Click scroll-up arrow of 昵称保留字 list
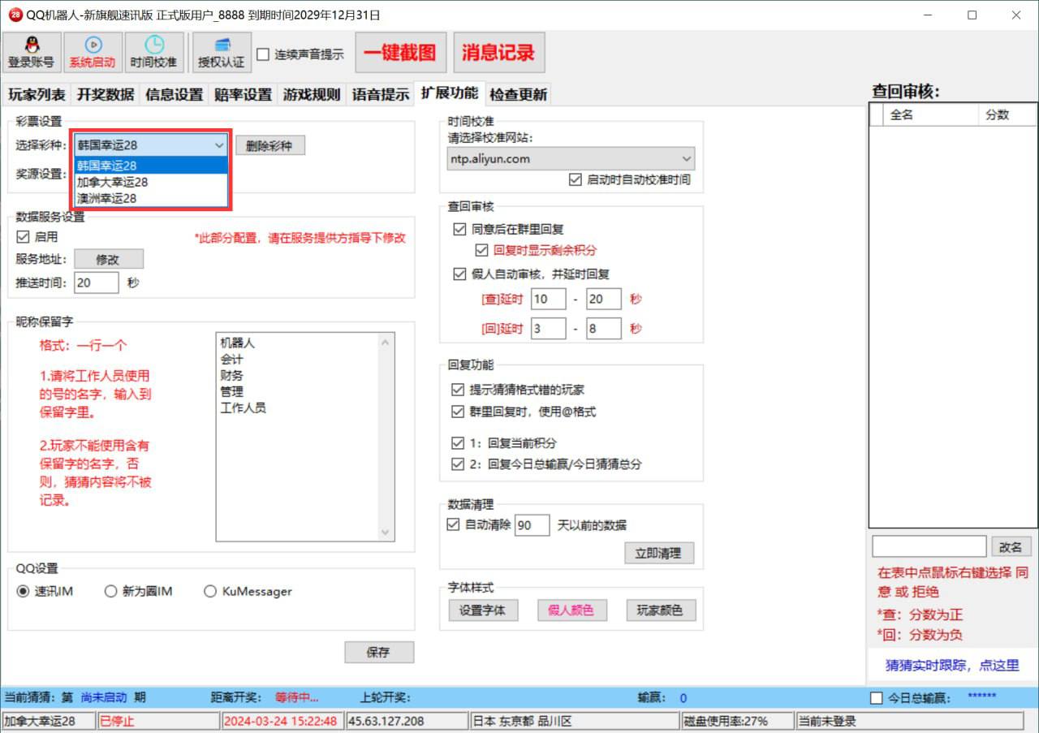Viewport: 1039px width, 733px height. [386, 342]
